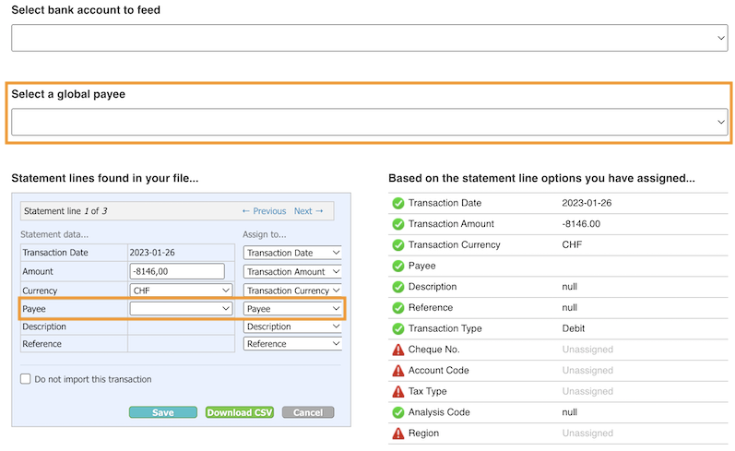The image size is (735, 451).
Task: Click green check icon beside Analysis Code
Action: point(398,412)
